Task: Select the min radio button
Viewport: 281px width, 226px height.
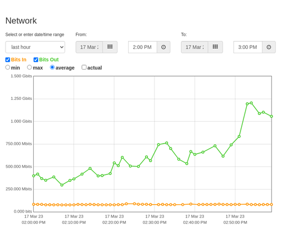Action: 8,67
